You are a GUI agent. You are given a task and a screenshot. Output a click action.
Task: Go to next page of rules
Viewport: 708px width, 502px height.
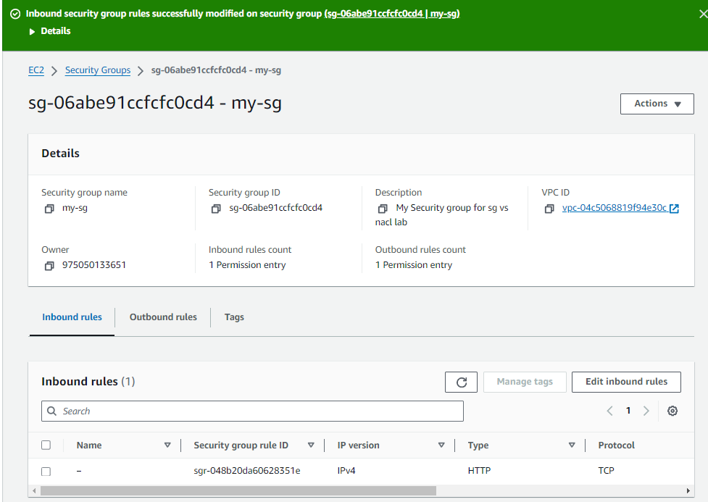tap(646, 411)
